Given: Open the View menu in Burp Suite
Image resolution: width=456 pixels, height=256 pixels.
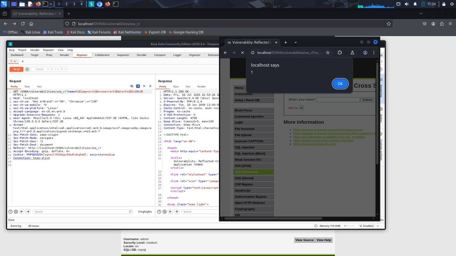Looking at the screenshot, I should pyautogui.click(x=60, y=50).
